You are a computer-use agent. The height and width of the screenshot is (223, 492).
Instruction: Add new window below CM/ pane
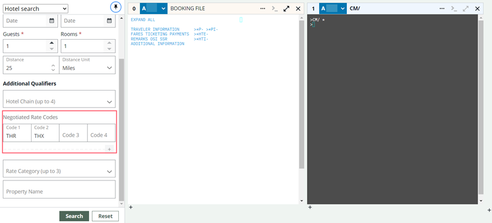pyautogui.click(x=310, y=207)
